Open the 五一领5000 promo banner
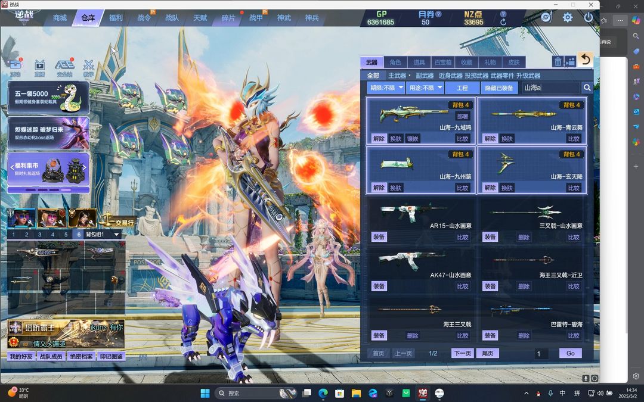The height and width of the screenshot is (402, 644). click(x=48, y=97)
